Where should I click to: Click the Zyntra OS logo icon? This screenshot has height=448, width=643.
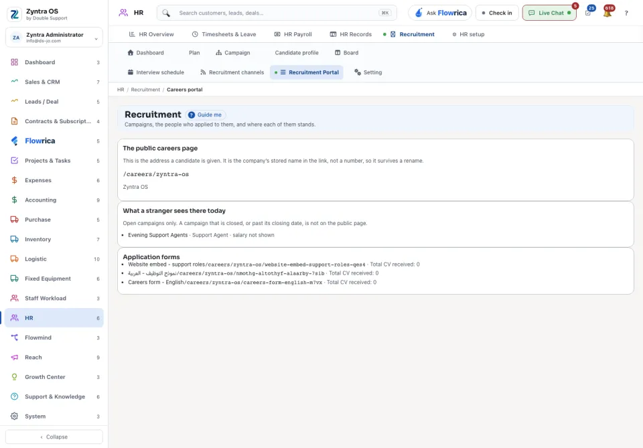tap(14, 14)
